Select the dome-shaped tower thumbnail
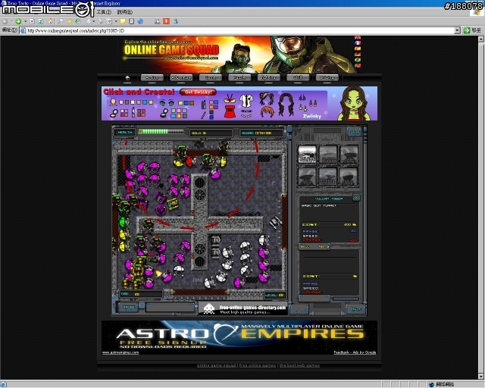Screen dimensions: 485x388 [349, 177]
